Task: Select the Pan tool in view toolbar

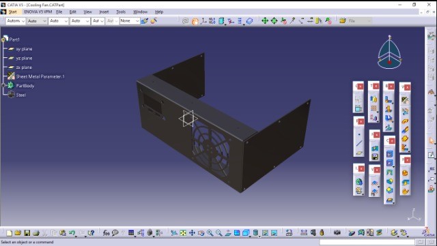Action: [x=192, y=232]
